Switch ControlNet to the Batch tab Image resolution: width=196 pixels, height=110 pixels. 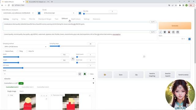point(21,91)
